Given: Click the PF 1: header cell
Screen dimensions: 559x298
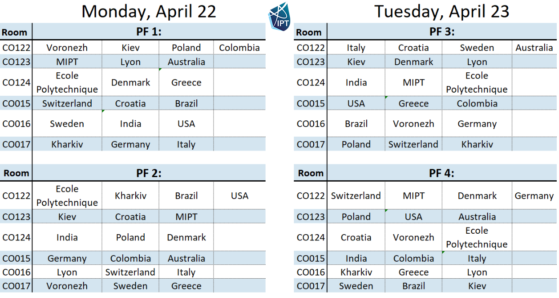Looking at the screenshot, I should [x=149, y=32].
